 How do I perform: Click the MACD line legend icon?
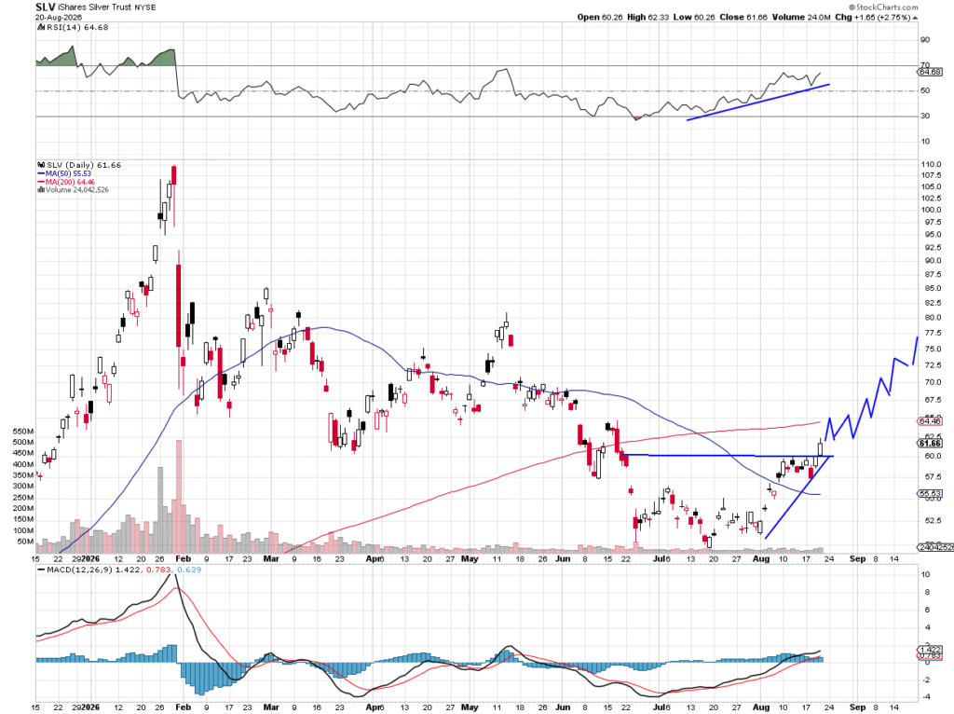coord(41,570)
